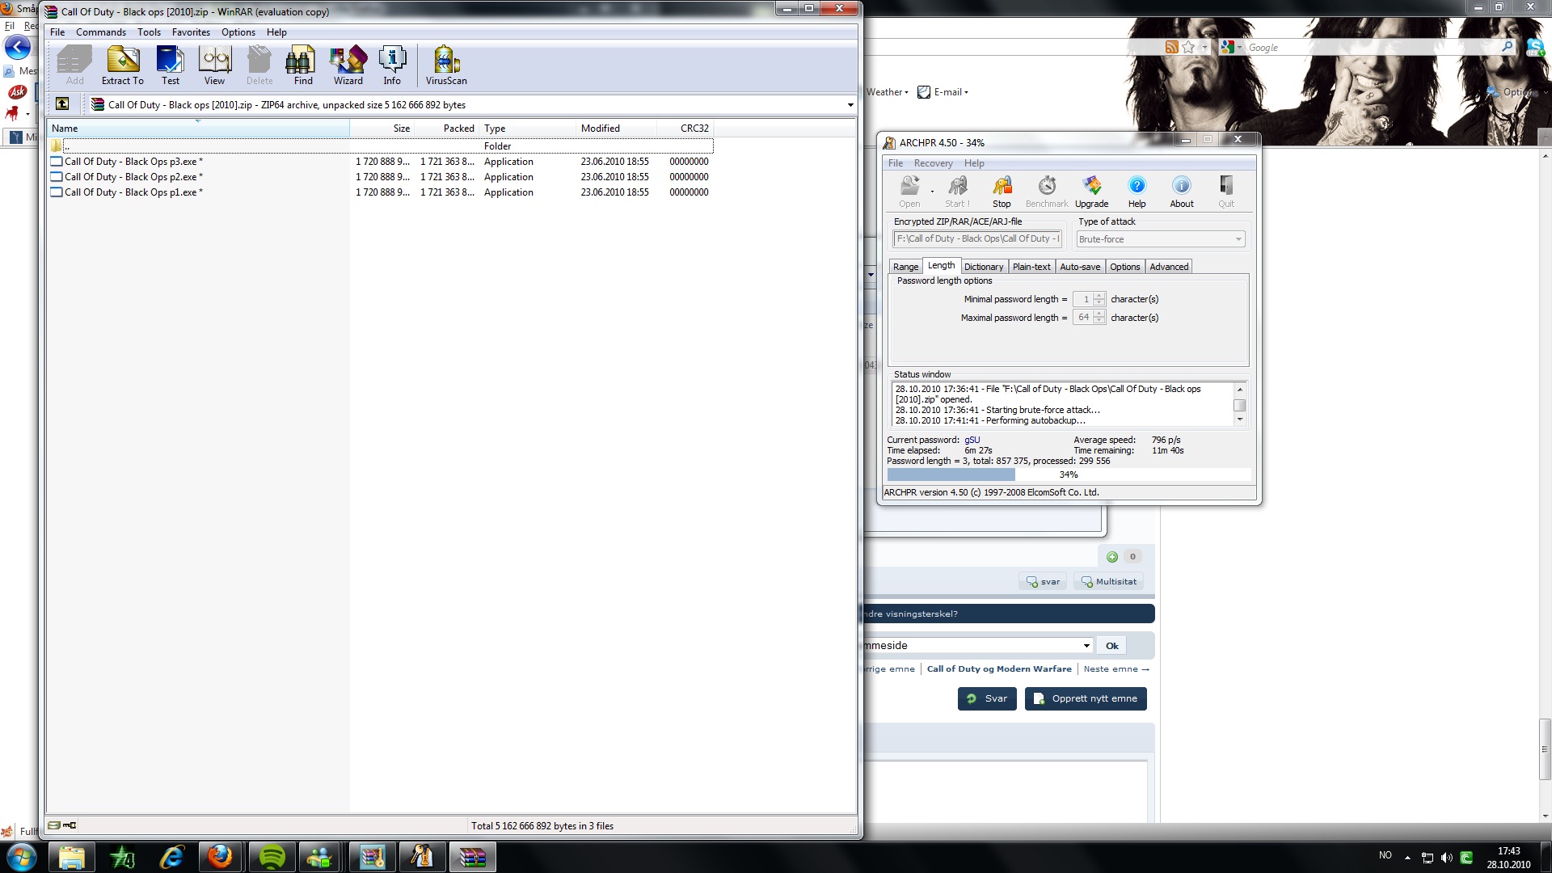Screen dimensions: 1552x873
Task: Click the small svar quote button
Action: tap(1043, 582)
